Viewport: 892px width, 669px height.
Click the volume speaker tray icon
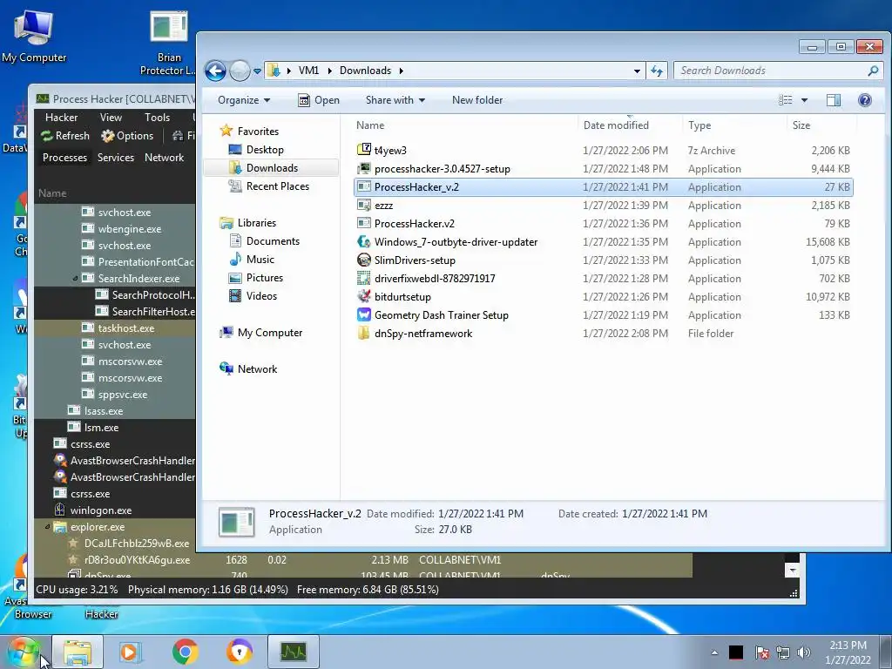point(804,652)
